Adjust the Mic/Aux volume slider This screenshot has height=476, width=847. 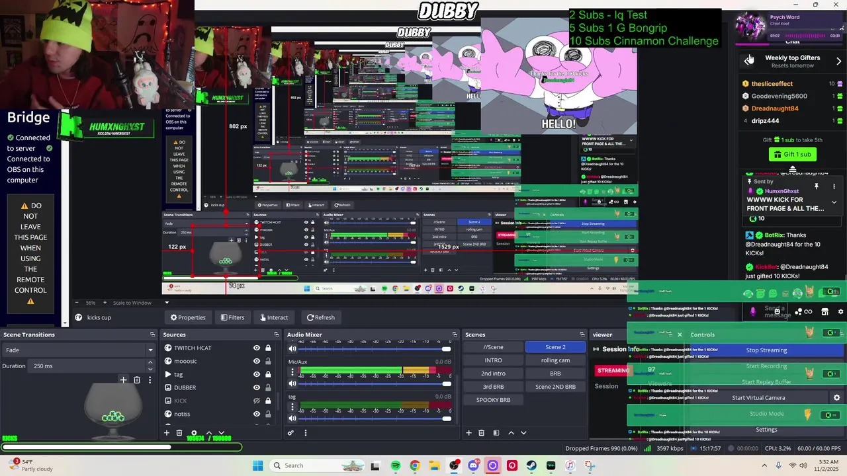pyautogui.click(x=376, y=383)
